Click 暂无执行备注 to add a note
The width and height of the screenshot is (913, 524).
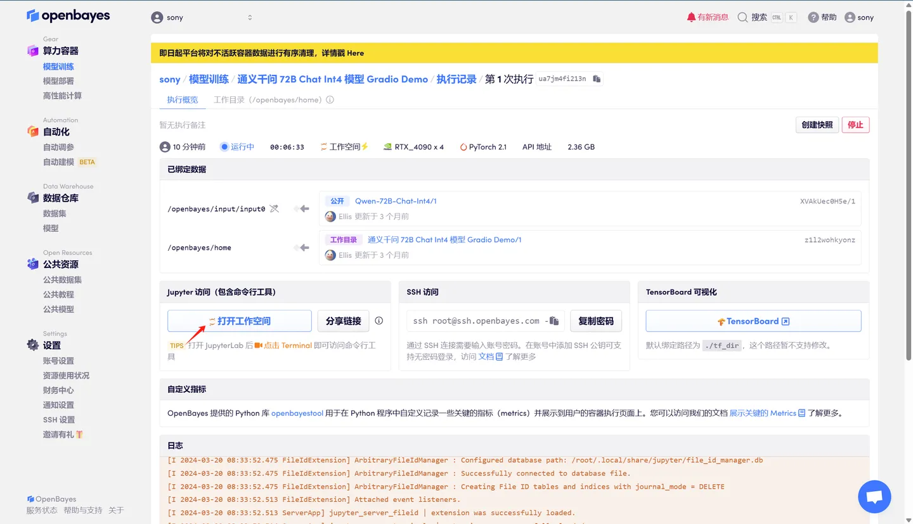(183, 125)
